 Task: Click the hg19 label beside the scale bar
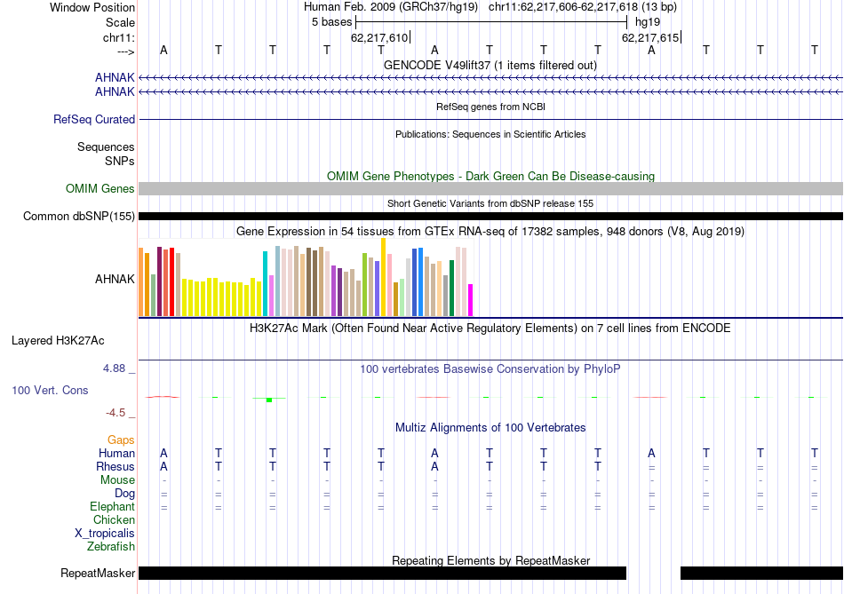[648, 22]
